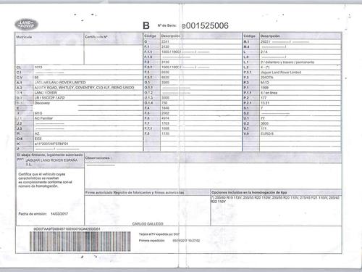The height and width of the screenshot is (272, 362).
Task: Click value 3600 in row U.2
Action: (x=264, y=123)
